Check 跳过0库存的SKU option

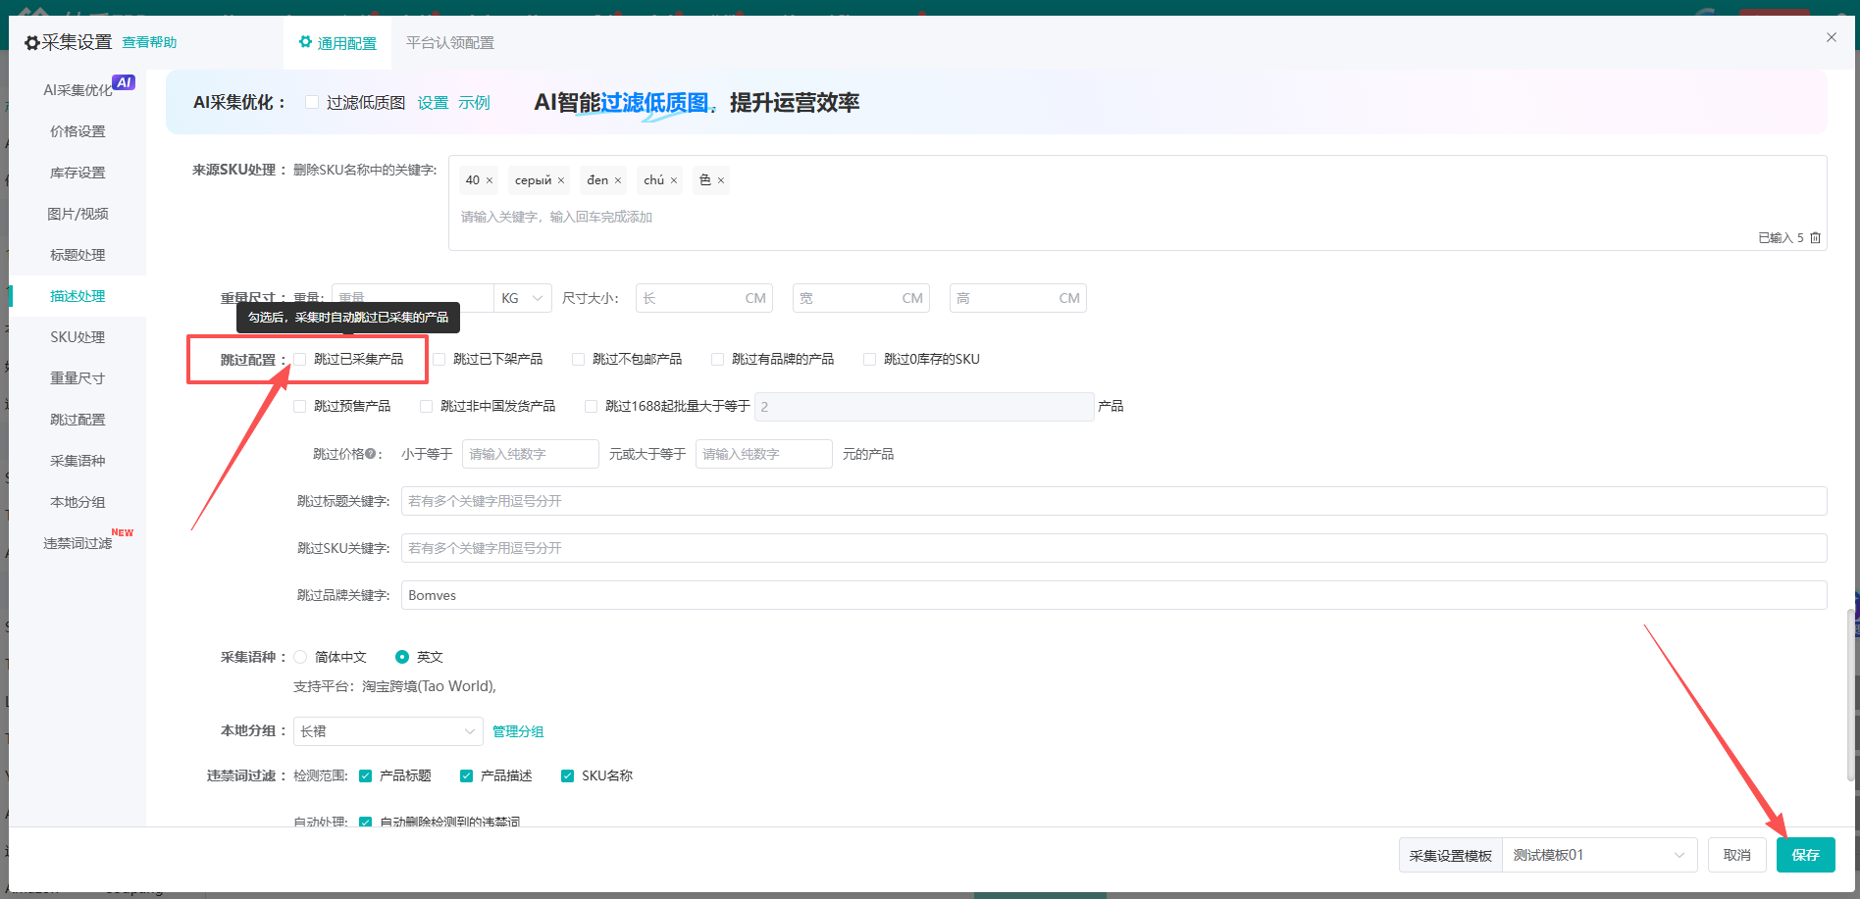[x=870, y=359]
